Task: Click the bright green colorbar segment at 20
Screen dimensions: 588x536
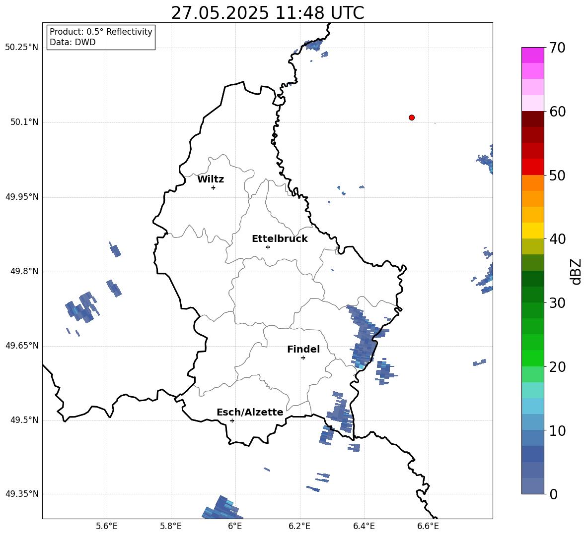Action: [x=533, y=358]
